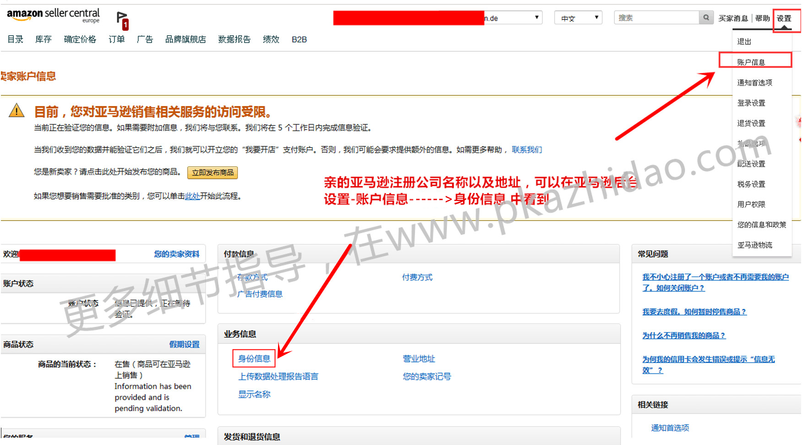This screenshot has height=445, width=802.
Task: Select 通知首选项 in settings dropdown
Action: (755, 83)
